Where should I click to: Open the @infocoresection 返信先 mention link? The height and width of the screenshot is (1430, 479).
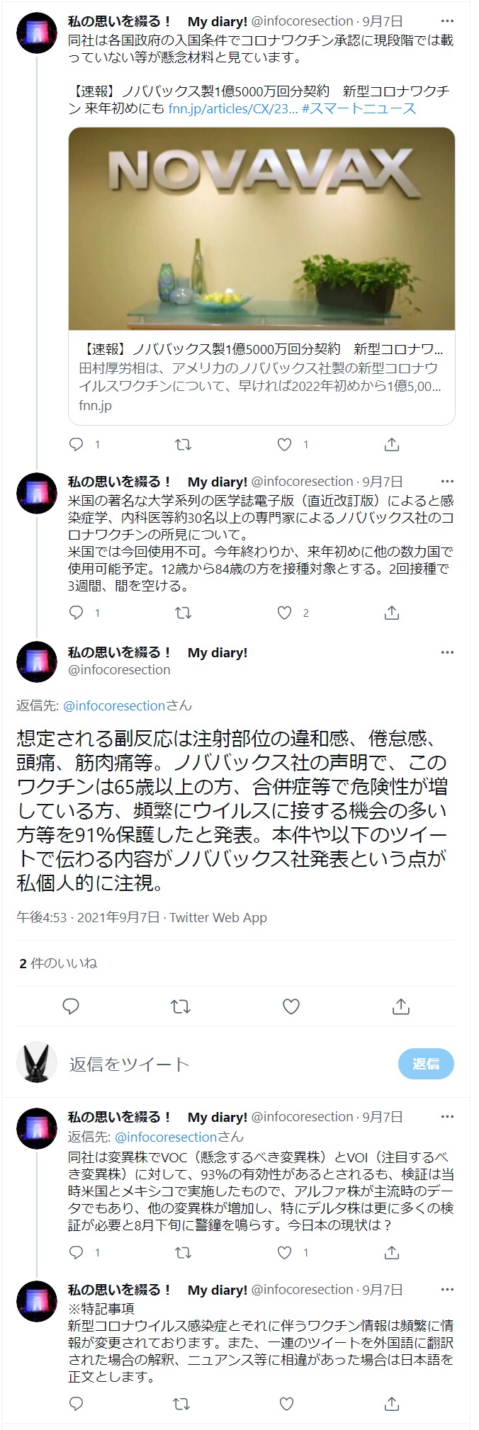[114, 705]
